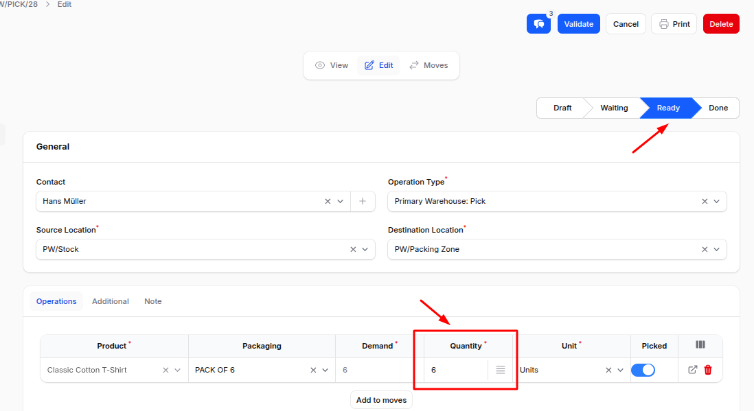Switch to the Additional tab
The image size is (754, 411).
pyautogui.click(x=111, y=301)
